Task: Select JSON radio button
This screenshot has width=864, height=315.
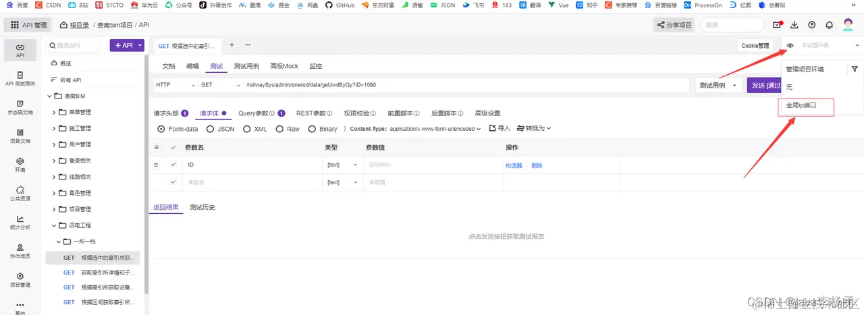Action: (211, 129)
